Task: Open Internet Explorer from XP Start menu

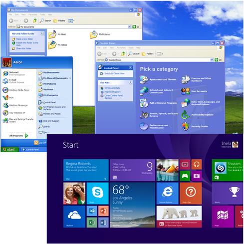Action: pos(14,73)
